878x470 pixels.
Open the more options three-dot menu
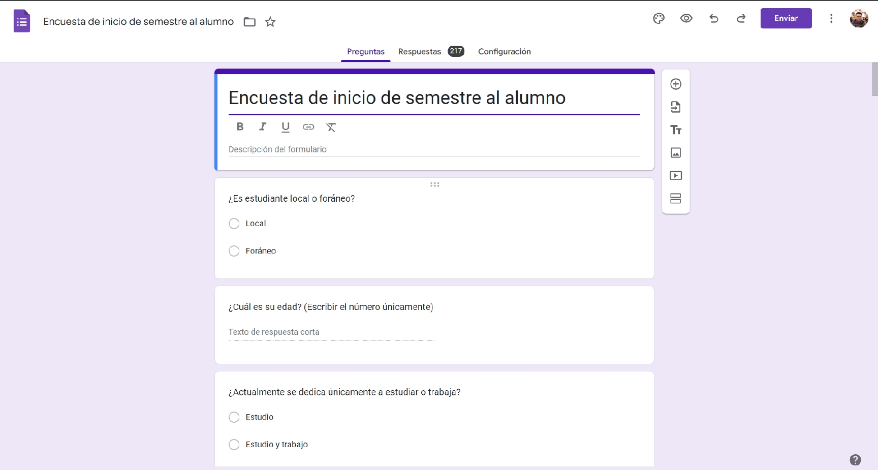coord(831,19)
